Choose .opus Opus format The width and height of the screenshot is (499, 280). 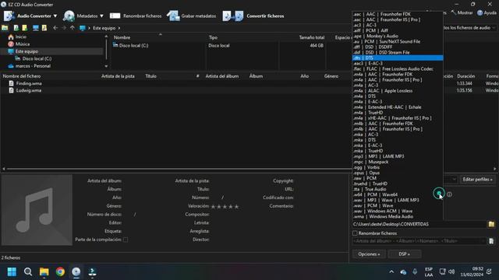398,173
